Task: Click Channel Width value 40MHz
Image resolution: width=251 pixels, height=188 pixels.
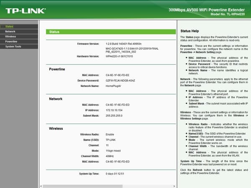Action: pyautogui.click(x=110, y=156)
